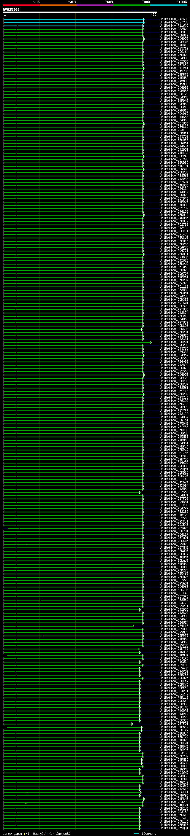Viewport: 190px width, 836px height.
Task: Select the UniRef100_O04957 label
Action: pos(174,355)
